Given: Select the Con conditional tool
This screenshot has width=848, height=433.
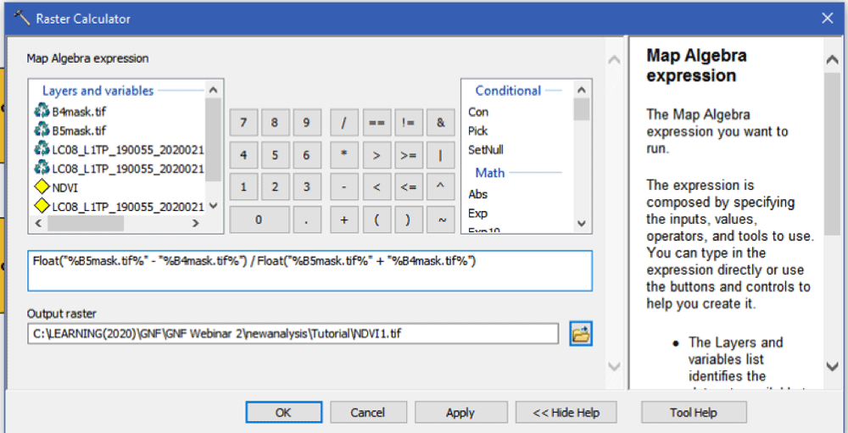Looking at the screenshot, I should click(478, 112).
